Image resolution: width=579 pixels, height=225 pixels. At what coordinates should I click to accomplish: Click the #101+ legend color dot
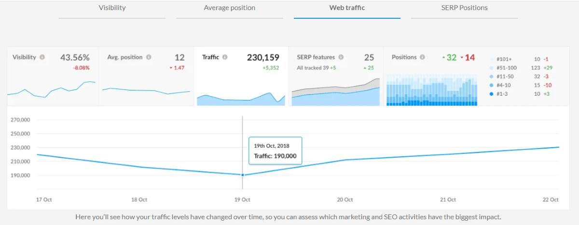pos(491,59)
